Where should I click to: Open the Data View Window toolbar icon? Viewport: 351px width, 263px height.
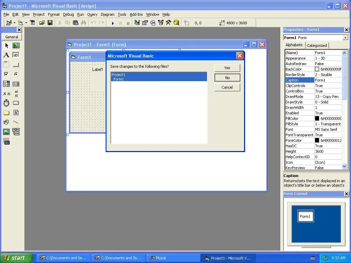tap(177, 23)
